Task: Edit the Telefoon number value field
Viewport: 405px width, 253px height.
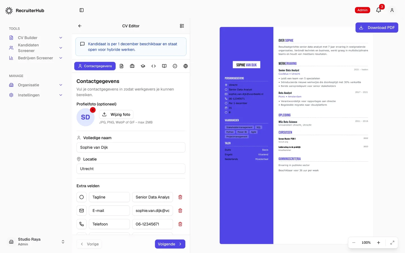Action: coord(152,224)
